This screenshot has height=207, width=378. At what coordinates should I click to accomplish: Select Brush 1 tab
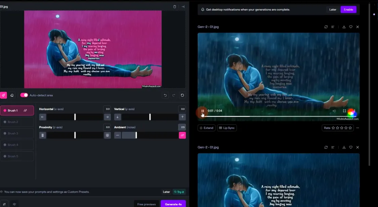[x=17, y=111]
